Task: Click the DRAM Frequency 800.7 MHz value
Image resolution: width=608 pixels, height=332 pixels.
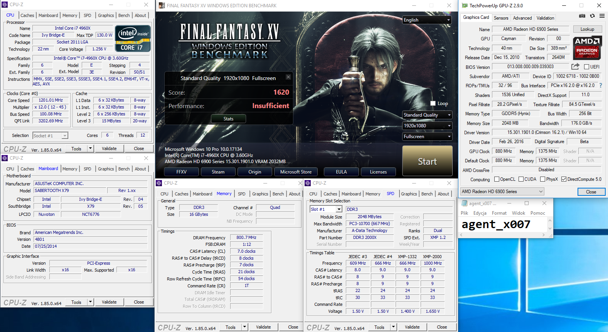Action: 246,237
